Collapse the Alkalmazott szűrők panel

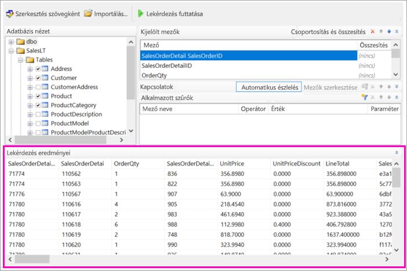pyautogui.click(x=397, y=97)
